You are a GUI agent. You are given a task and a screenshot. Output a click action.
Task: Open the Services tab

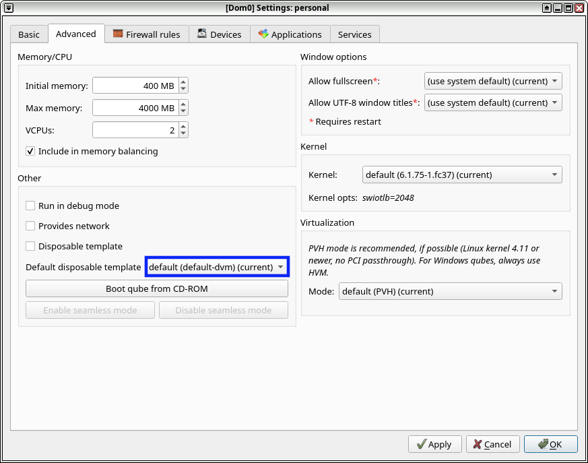[355, 34]
